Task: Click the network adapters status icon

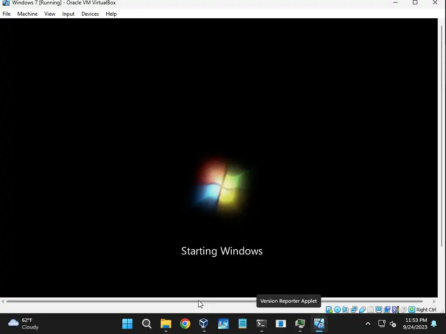Action: tap(354, 310)
